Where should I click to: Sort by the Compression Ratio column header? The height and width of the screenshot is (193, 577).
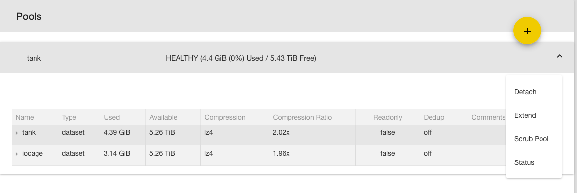(302, 117)
